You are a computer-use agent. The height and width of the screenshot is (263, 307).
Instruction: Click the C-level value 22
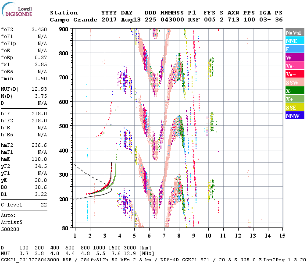click(44, 205)
